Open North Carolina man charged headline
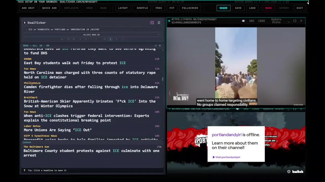325x182 pixels. tap(90, 75)
